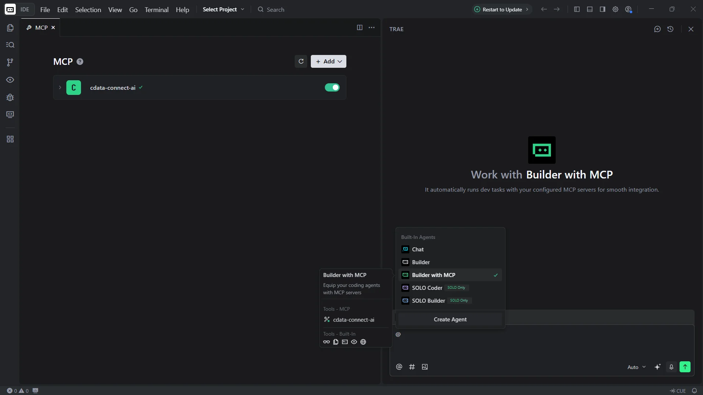
Task: Attach an image using the image icon
Action: point(425,367)
